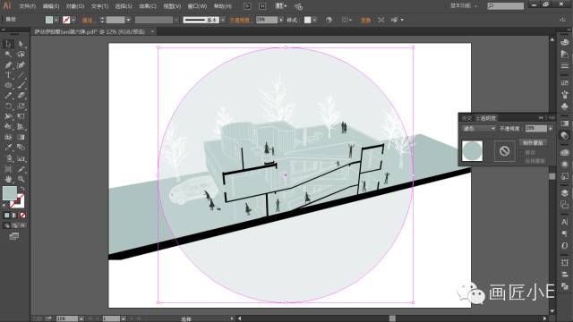Select the Line Segment tool
The width and height of the screenshot is (573, 322).
point(21,75)
